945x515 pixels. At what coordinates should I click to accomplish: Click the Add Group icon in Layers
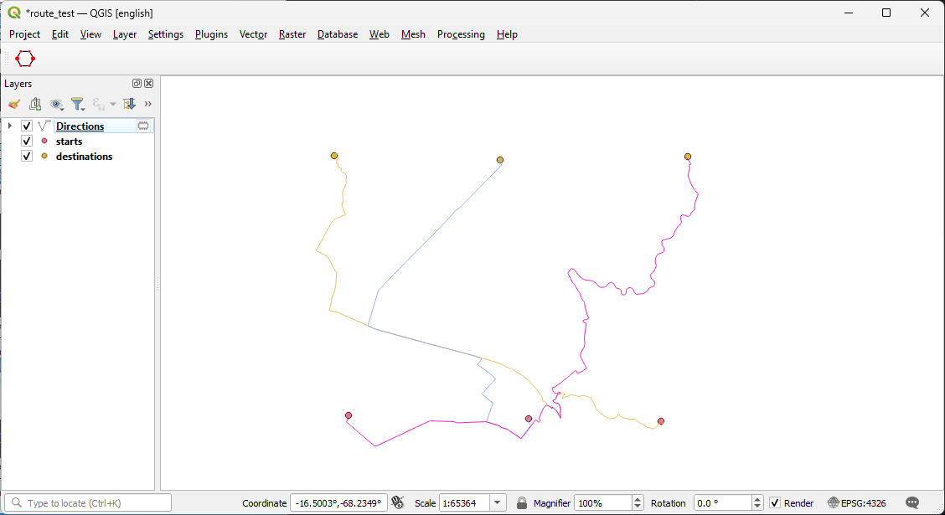coord(35,104)
